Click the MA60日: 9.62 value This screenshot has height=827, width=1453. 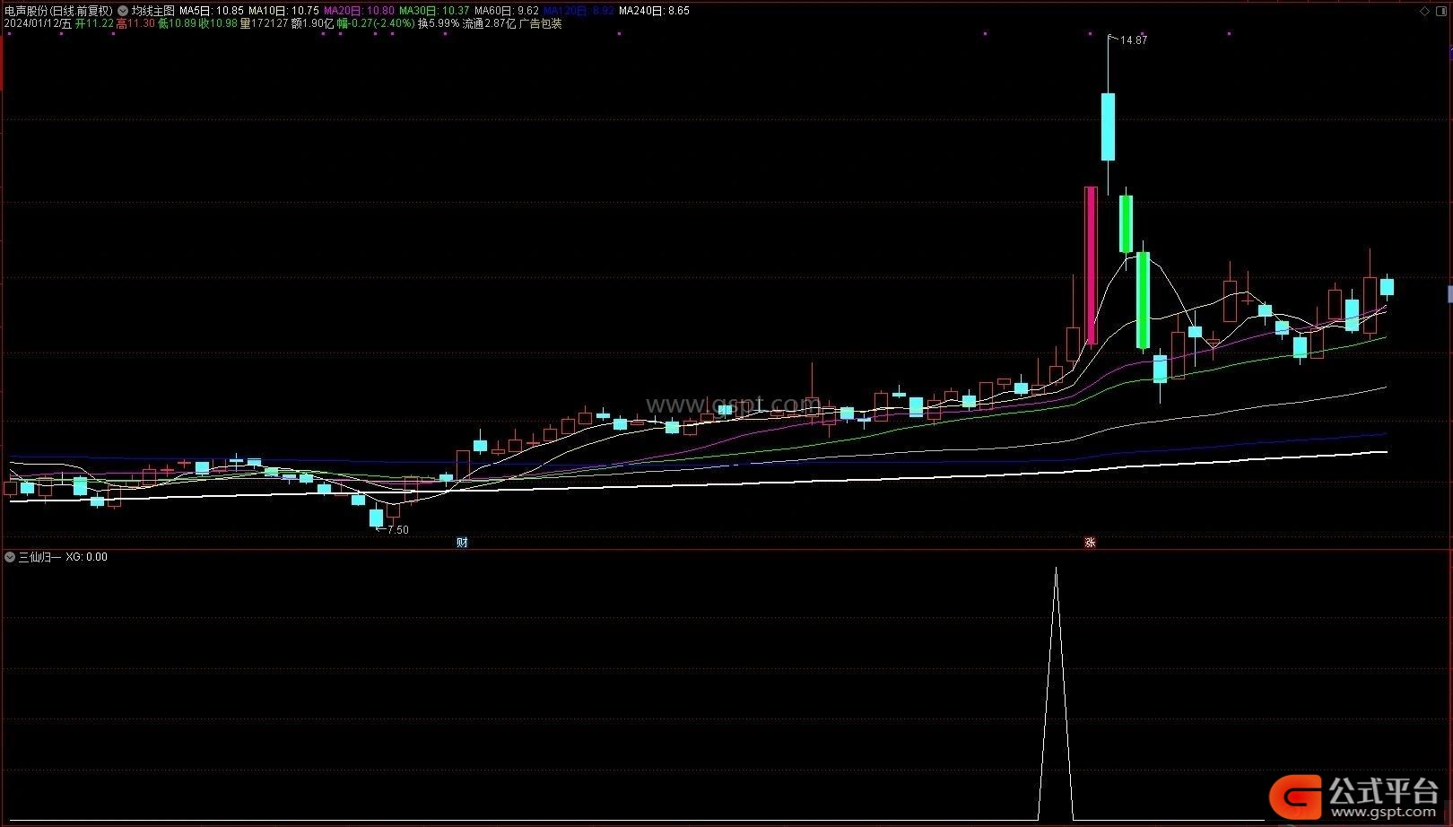(507, 11)
